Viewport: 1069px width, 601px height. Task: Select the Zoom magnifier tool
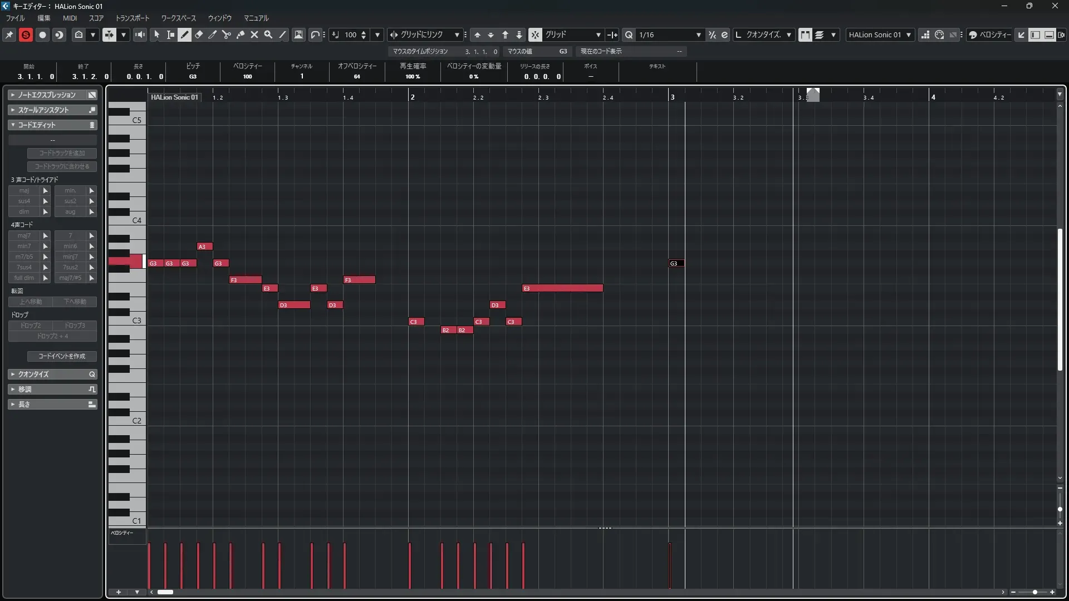[268, 35]
